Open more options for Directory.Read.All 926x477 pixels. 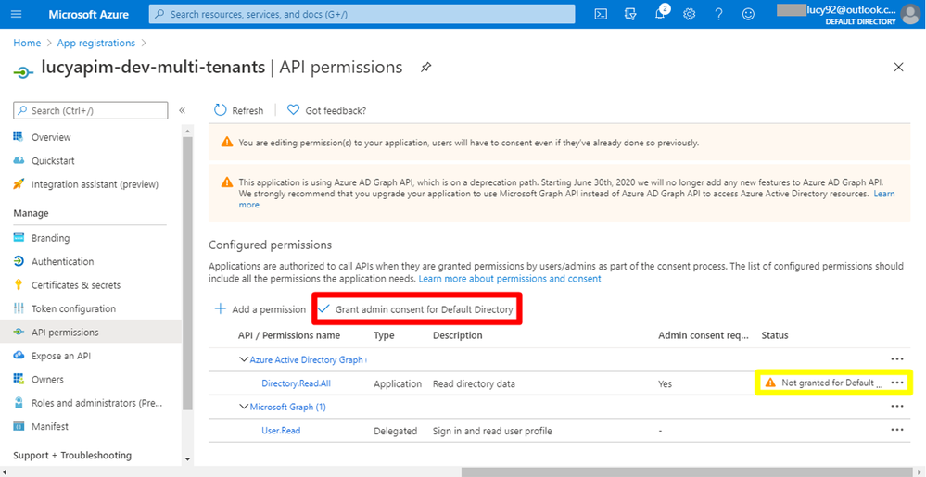(x=896, y=383)
